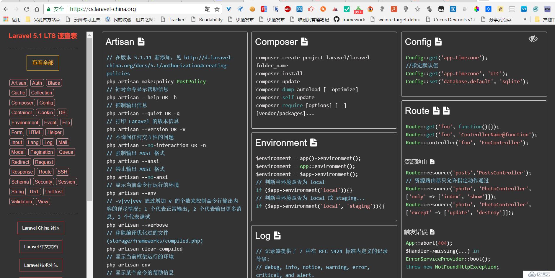Click the extension with the 99+ badge
Image resolution: width=555 pixels, height=278 pixels.
[x=358, y=10]
